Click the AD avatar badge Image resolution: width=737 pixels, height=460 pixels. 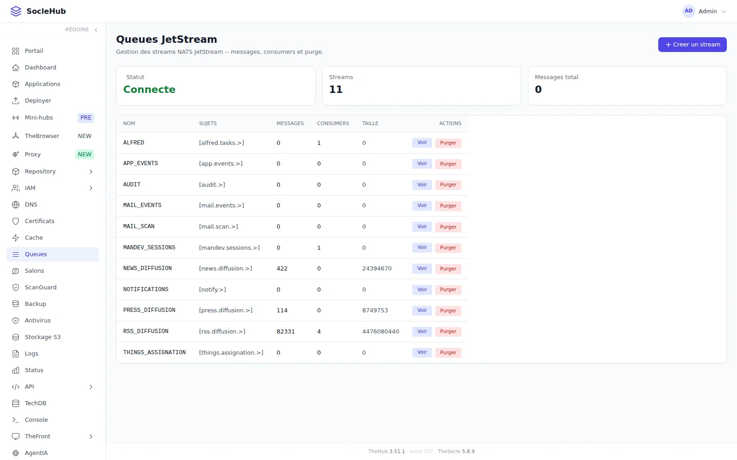click(x=689, y=11)
